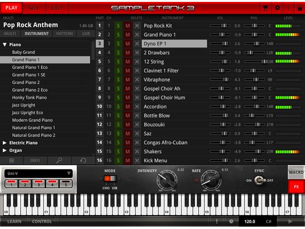The width and height of the screenshot is (305, 229).
Task: Solo the Pop Rock Kit part
Action: click(x=118, y=26)
